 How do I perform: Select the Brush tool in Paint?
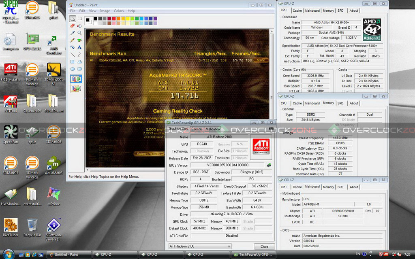pyautogui.click(x=79, y=40)
